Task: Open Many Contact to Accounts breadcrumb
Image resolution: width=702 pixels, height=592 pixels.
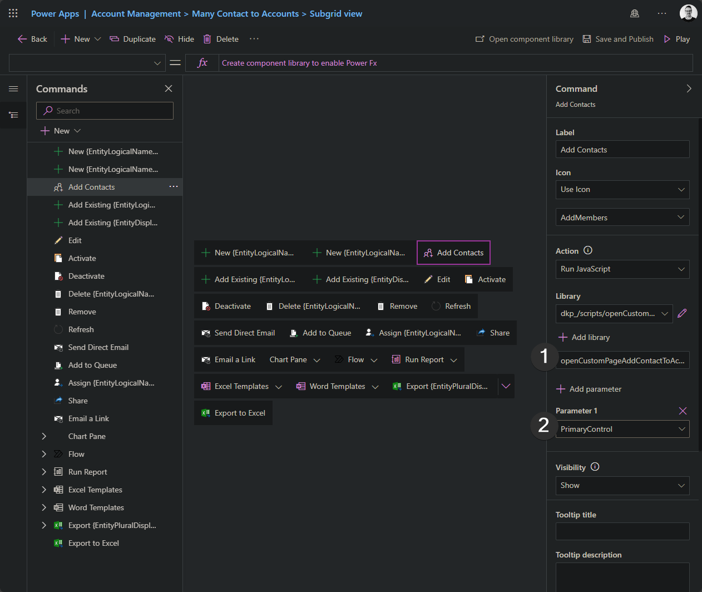Action: [245, 13]
